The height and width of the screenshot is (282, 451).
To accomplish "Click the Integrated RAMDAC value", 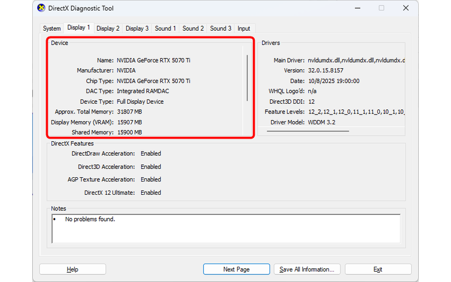I will coord(143,91).
